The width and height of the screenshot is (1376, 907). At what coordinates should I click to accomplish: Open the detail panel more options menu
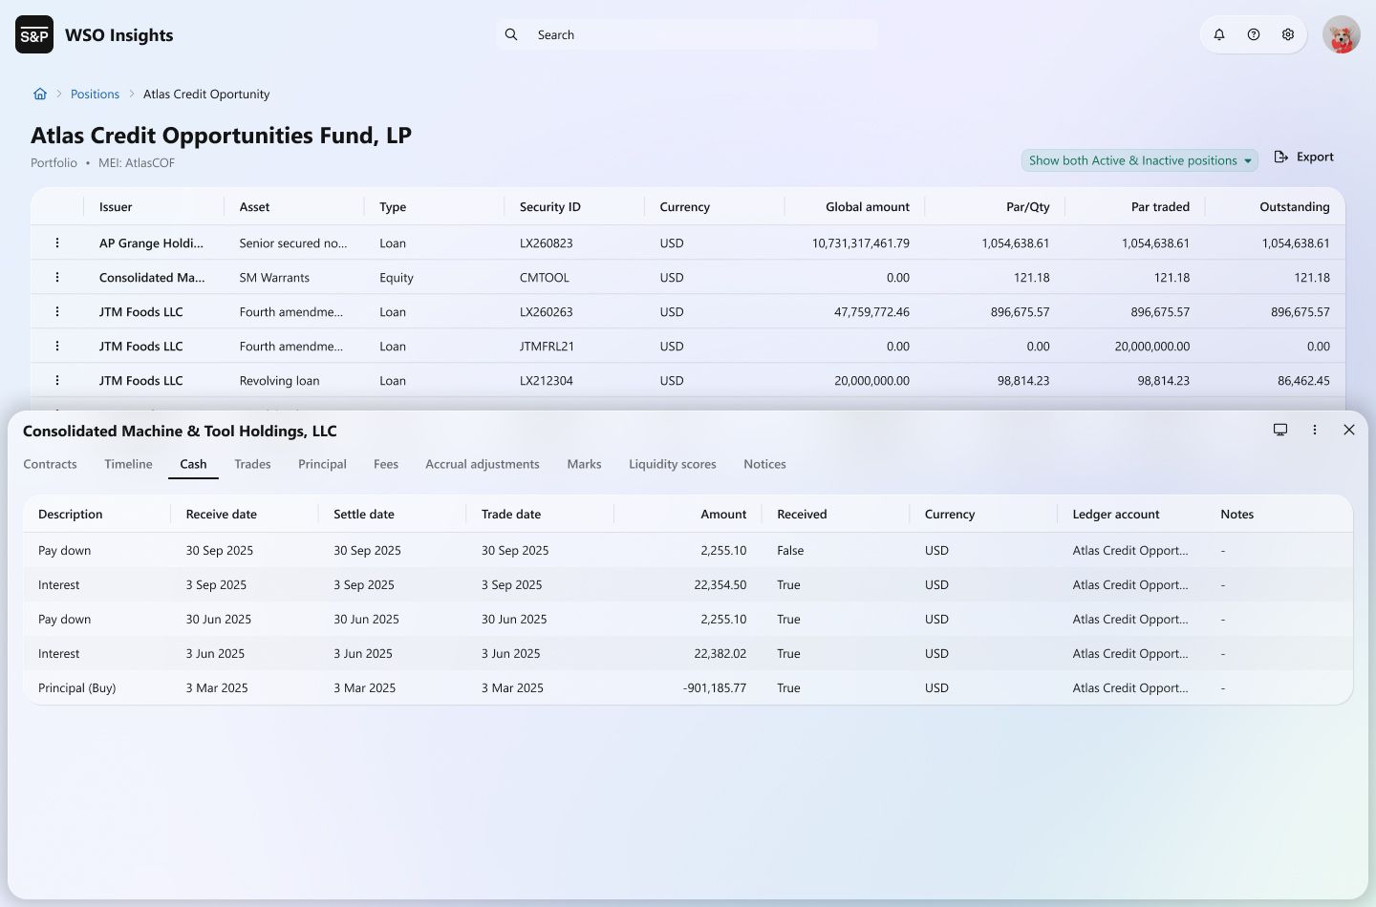(1315, 430)
